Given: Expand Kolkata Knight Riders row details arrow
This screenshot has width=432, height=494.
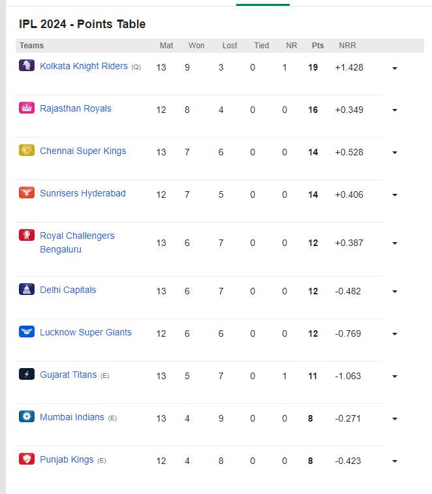Looking at the screenshot, I should pos(395,68).
